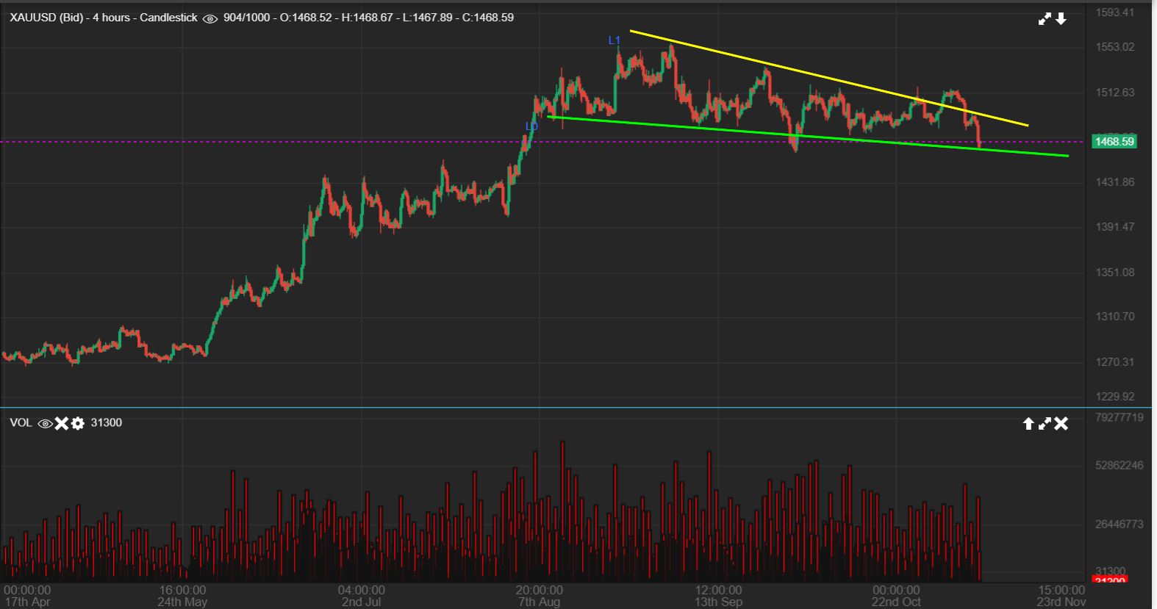Close the volume pane
1157x609 pixels.
pyautogui.click(x=1061, y=424)
